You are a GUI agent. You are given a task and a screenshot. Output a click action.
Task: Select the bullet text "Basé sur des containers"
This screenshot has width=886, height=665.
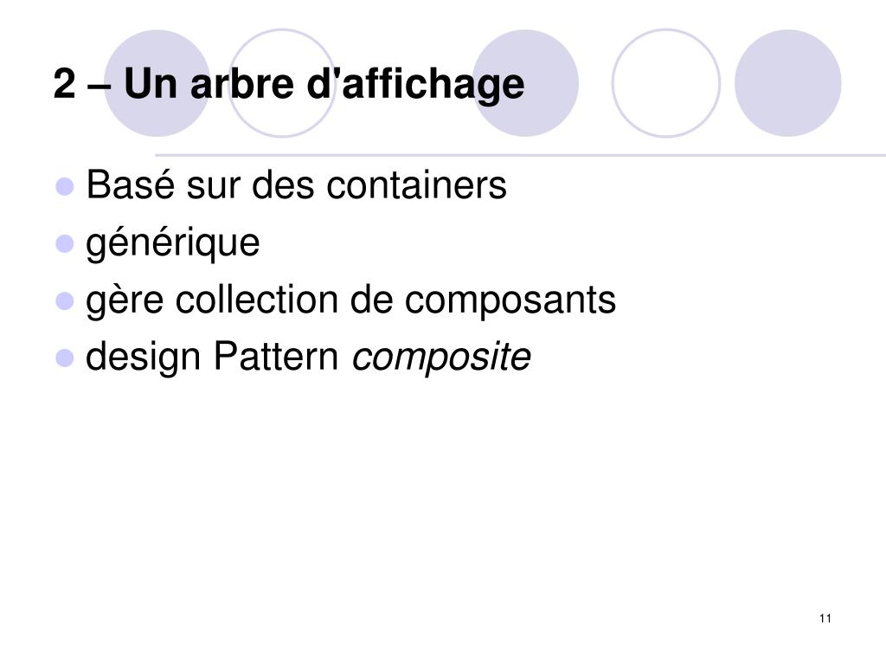point(297,184)
